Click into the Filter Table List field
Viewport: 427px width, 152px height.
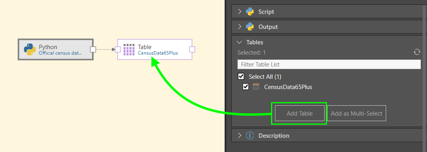(x=329, y=65)
